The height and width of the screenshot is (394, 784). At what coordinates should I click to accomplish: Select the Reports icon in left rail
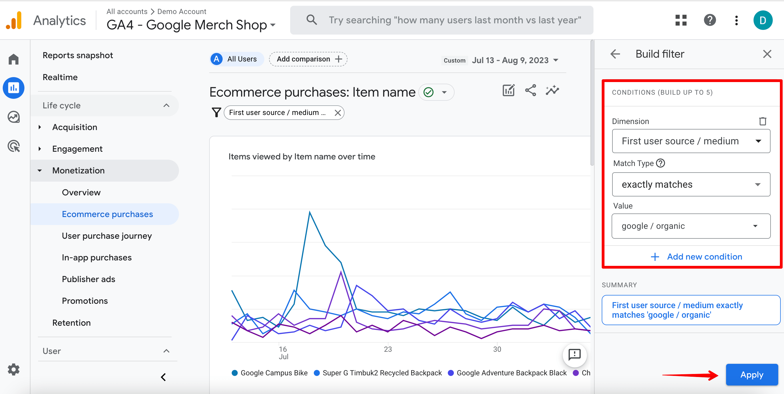tap(14, 88)
